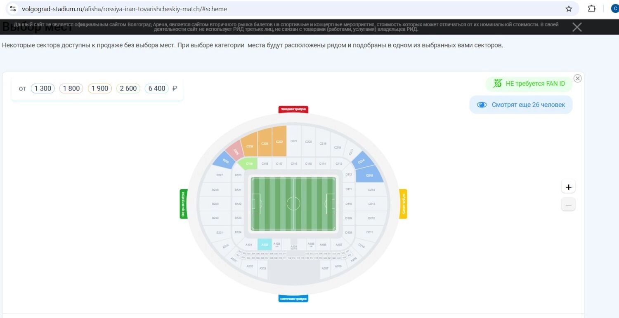Click the URL in the address bar
This screenshot has height=318, width=619.
tap(124, 9)
